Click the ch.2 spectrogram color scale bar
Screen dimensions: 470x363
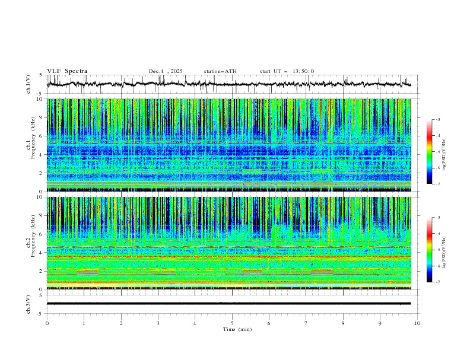(429, 250)
